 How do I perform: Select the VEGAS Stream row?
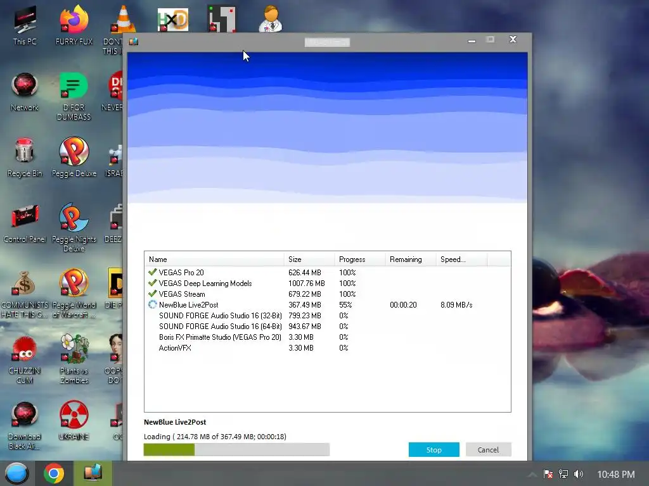coord(328,294)
